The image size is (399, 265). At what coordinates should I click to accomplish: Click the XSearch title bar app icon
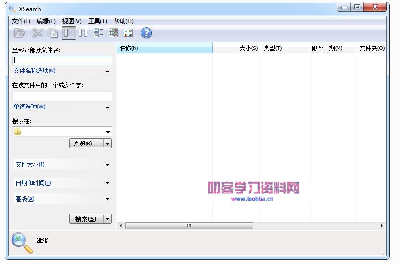(12, 9)
